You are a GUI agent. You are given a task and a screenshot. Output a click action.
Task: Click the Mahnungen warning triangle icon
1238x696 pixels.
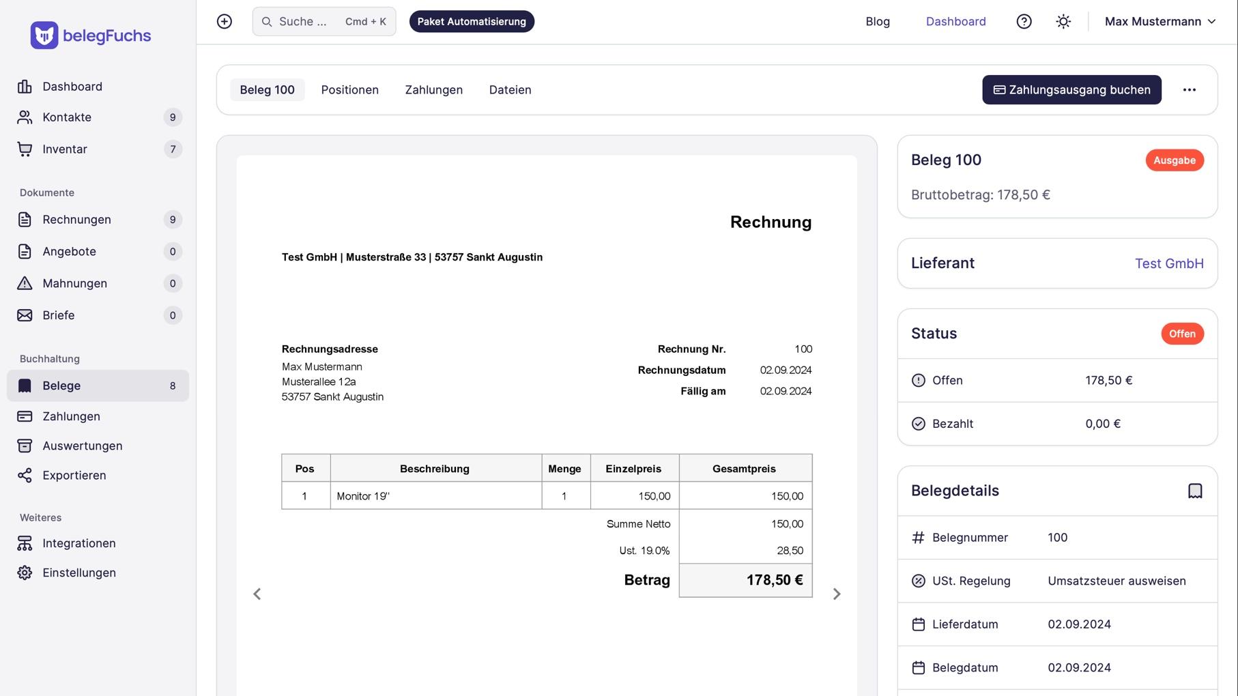coord(25,283)
